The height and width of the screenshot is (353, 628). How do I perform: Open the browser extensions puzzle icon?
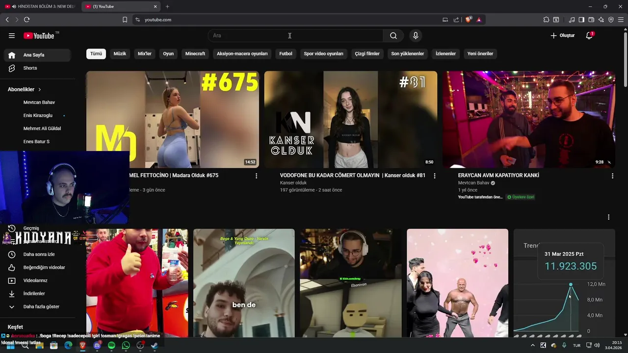[546, 20]
